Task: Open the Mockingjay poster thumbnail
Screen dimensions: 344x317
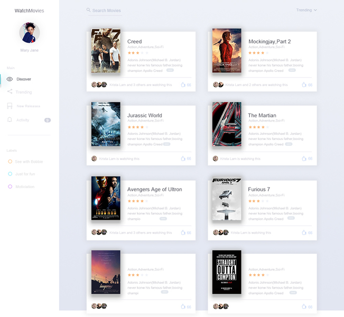Action: point(227,51)
